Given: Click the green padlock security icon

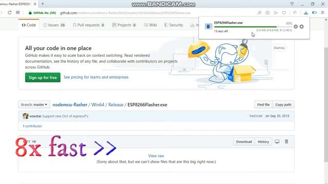Looking at the screenshot, I should 30,13.
